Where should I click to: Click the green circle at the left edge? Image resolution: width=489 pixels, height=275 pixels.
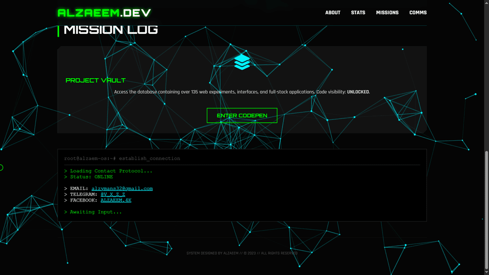coord(1,168)
